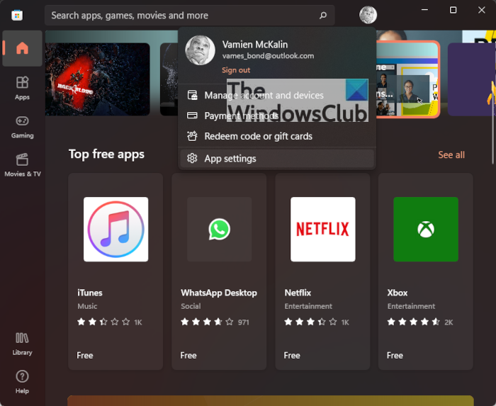The image size is (496, 406).
Task: Go to the Apps section
Action: pyautogui.click(x=22, y=89)
